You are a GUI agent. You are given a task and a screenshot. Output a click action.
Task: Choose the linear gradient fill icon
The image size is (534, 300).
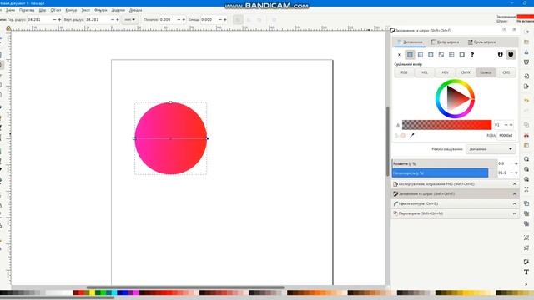tap(421, 55)
